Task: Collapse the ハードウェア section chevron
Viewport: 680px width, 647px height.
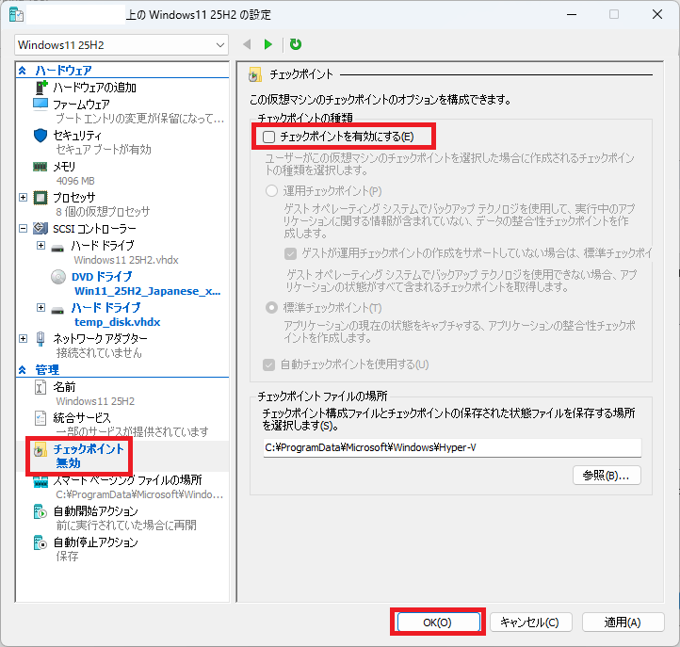Action: point(23,71)
